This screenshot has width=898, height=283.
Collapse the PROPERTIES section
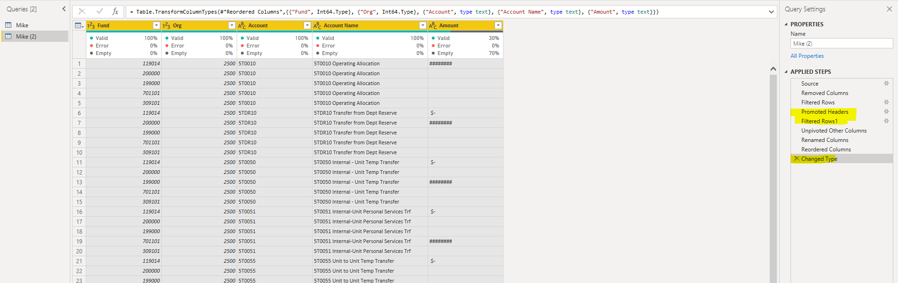click(786, 24)
